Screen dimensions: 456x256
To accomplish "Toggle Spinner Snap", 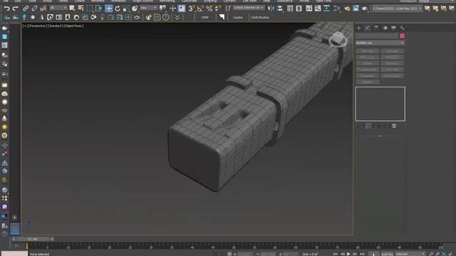I will 217,9.
